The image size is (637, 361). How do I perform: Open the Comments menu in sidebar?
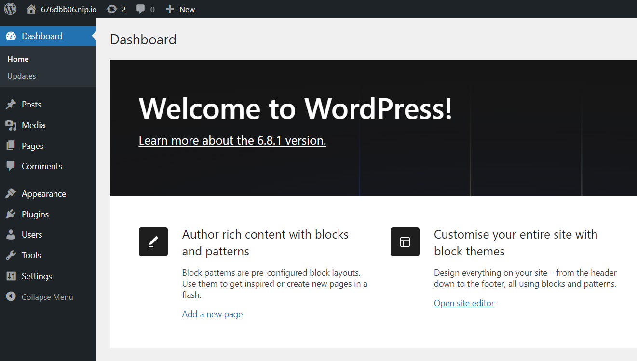48,166
